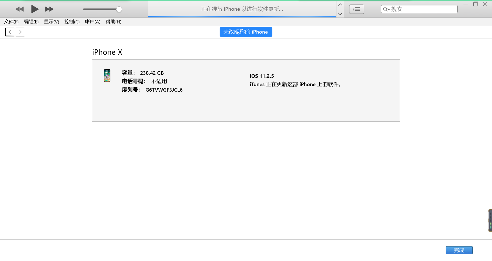
Task: Open the 显示(V) menu
Action: click(x=52, y=22)
